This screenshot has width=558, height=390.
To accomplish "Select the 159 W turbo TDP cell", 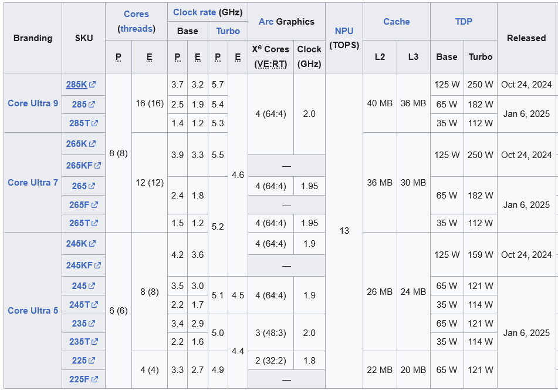I will 481,255.
